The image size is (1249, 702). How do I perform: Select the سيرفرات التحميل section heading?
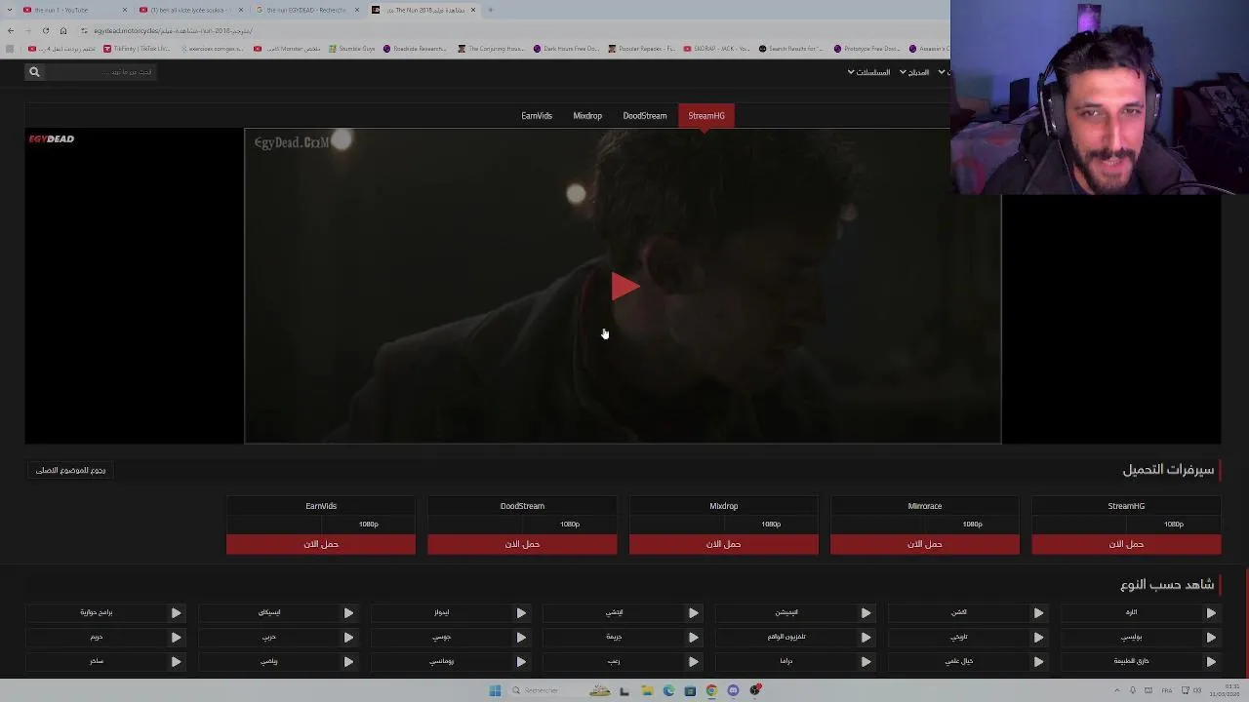pos(1168,470)
